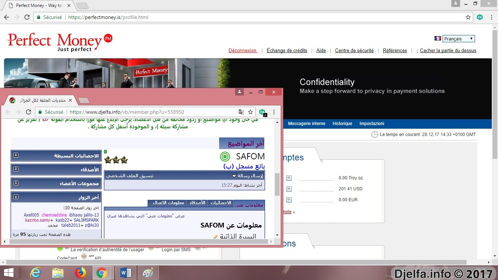The height and width of the screenshot is (280, 498).
Task: Click the three-star rank image
Action: 116,160
